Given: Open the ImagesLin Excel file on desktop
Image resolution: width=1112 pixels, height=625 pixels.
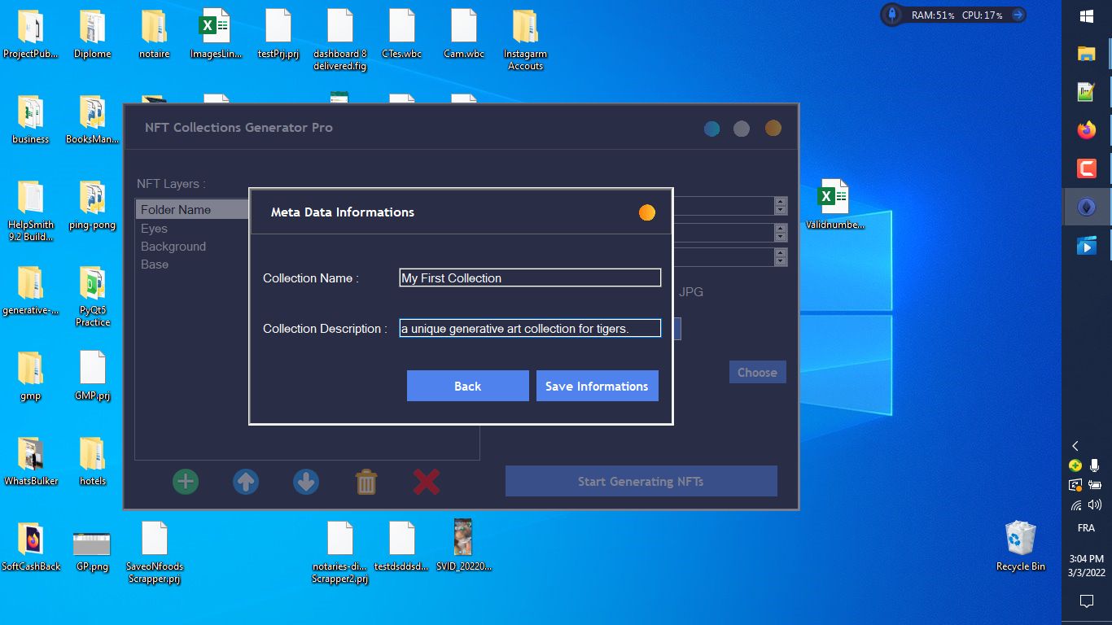Looking at the screenshot, I should click(216, 34).
